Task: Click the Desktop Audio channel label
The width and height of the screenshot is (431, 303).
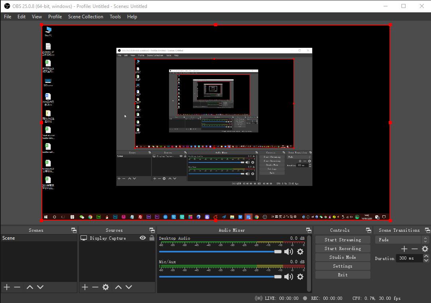Action: click(x=175, y=238)
